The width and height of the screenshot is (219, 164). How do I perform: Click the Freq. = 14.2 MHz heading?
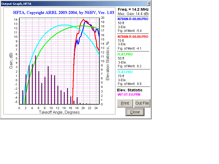[133, 9]
